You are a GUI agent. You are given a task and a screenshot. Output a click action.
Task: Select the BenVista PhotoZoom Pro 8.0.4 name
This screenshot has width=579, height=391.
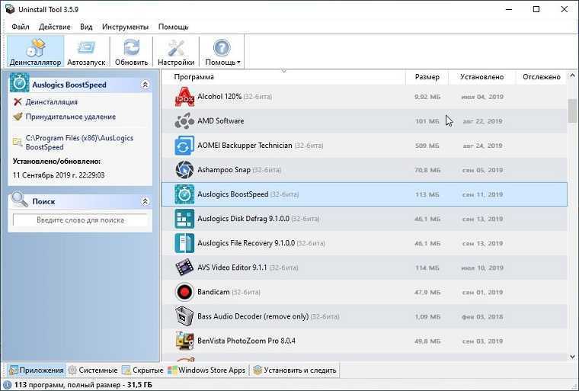point(246,341)
